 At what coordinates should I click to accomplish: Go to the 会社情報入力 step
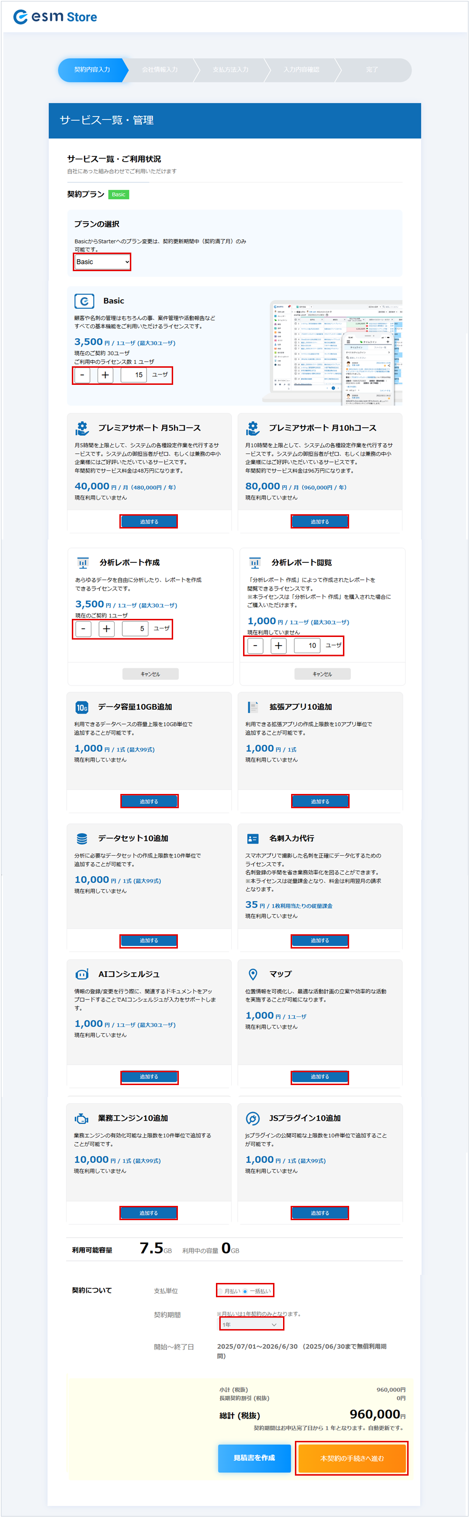pos(160,70)
